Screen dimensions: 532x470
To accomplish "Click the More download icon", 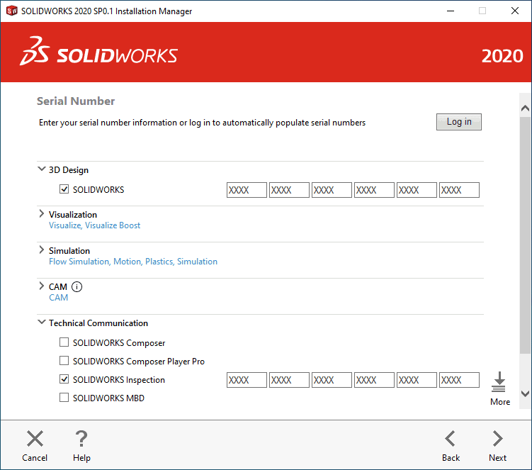I will (499, 382).
